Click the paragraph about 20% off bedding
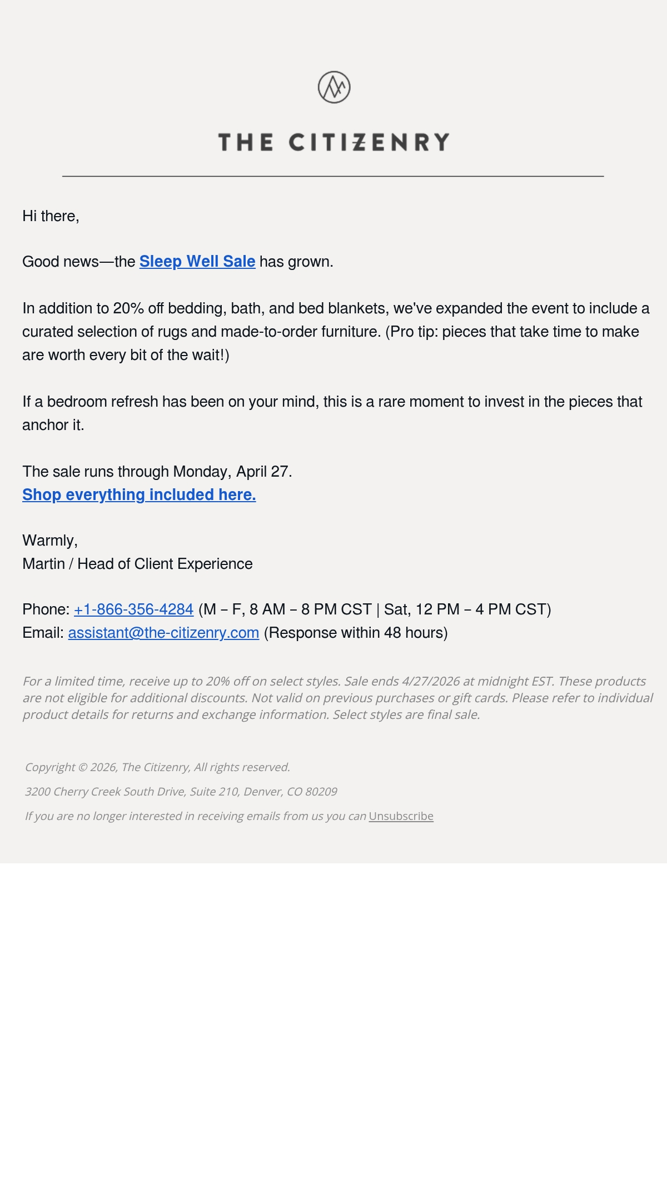This screenshot has height=1200, width=667. click(x=336, y=332)
